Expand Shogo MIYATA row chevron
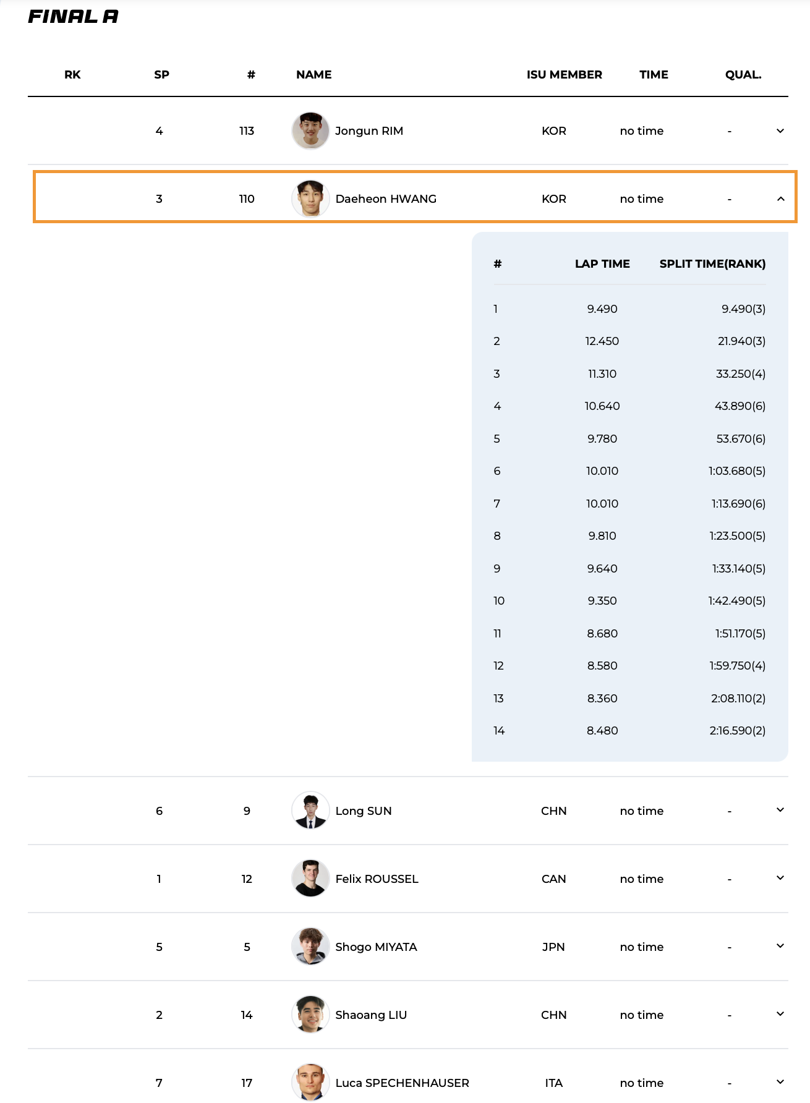This screenshot has height=1103, width=810. pyautogui.click(x=780, y=946)
